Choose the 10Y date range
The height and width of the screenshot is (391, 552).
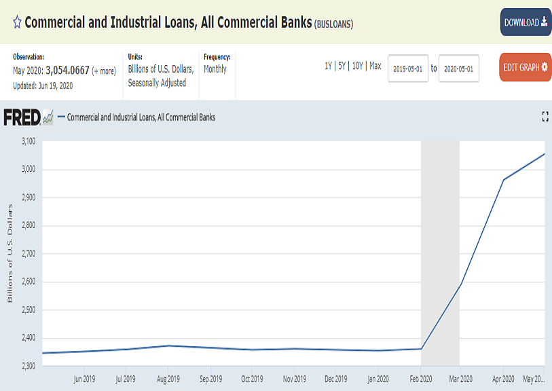[x=357, y=67]
